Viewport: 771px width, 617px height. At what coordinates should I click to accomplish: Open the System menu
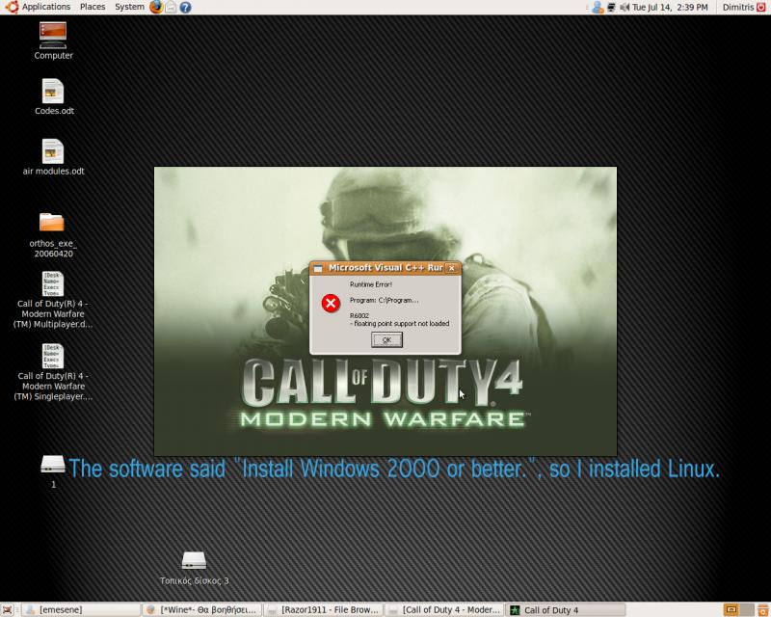[x=129, y=7]
